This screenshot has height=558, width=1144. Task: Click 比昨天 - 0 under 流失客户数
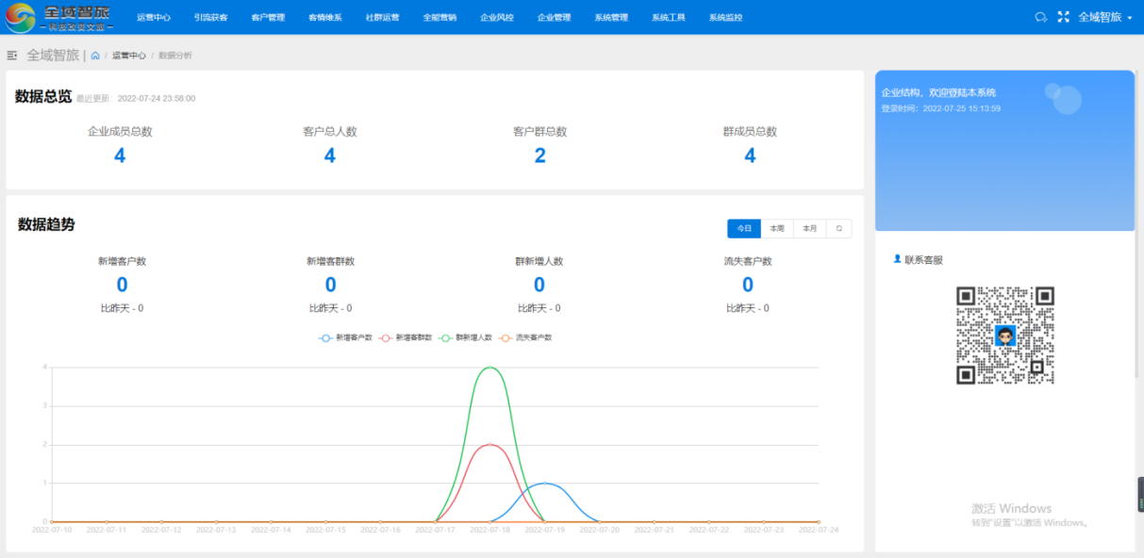coord(748,308)
